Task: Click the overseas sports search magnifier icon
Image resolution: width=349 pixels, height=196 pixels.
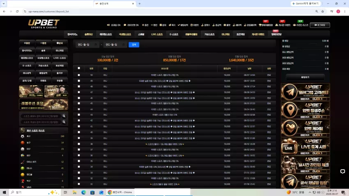Action: click(x=64, y=116)
